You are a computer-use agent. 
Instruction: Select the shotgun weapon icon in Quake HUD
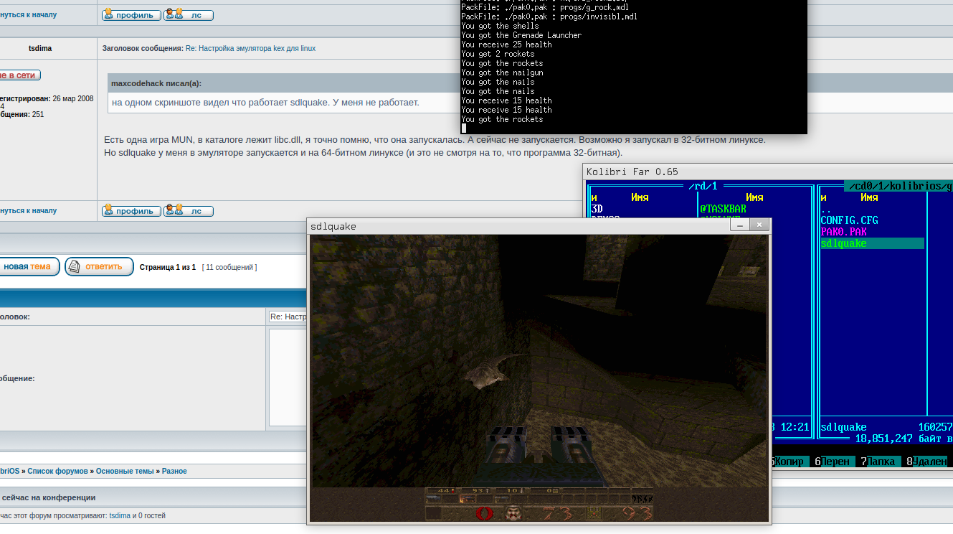(x=433, y=497)
